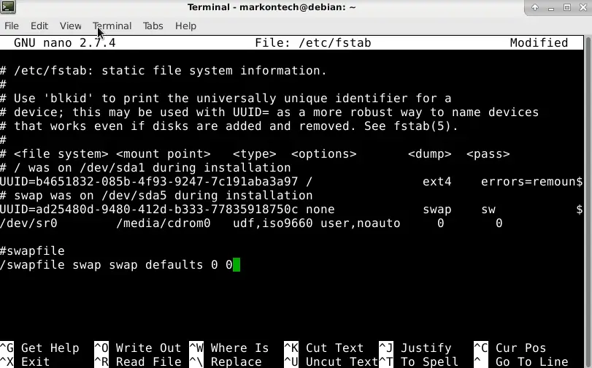Viewport: 592px width, 368px height.
Task: Click the terminal icon in title bar
Action: (x=8, y=7)
